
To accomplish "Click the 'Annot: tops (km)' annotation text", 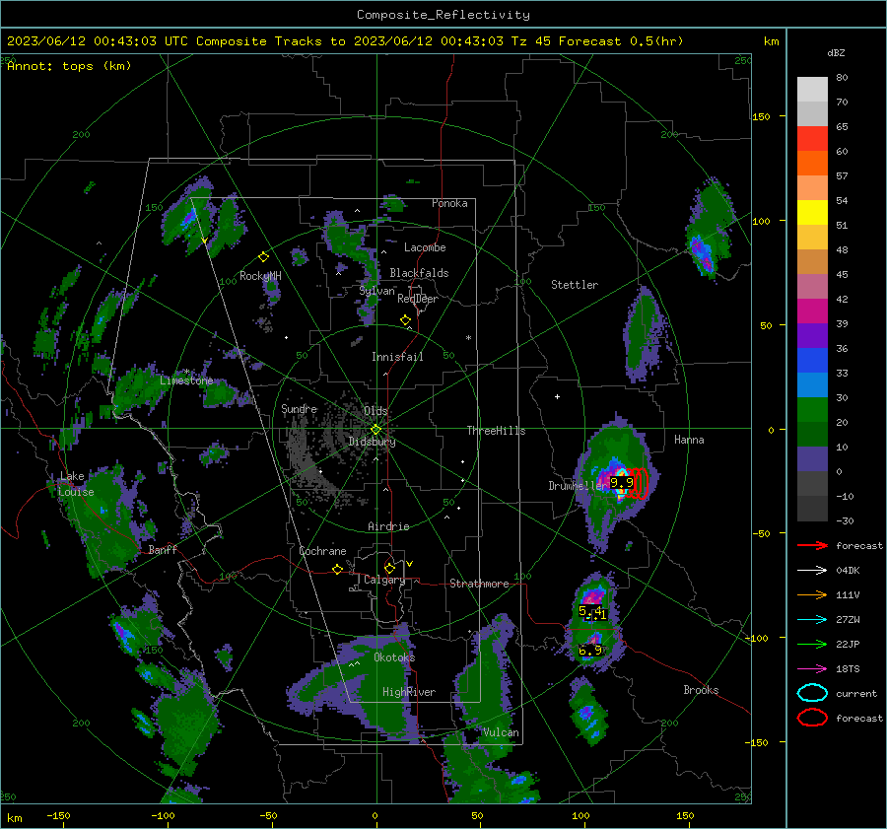I will (x=69, y=66).
